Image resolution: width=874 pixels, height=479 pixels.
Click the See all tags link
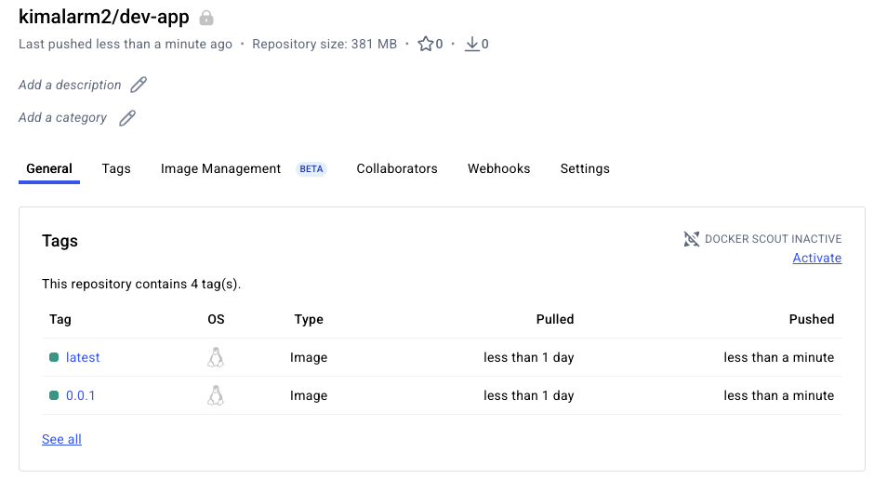[62, 439]
